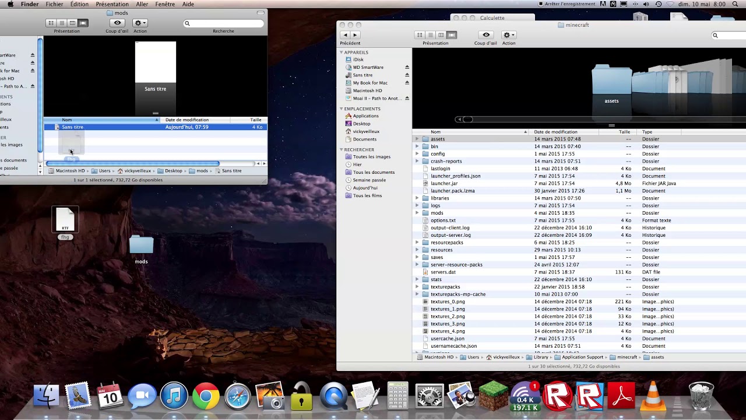Switch mods window to list view

click(x=62, y=23)
